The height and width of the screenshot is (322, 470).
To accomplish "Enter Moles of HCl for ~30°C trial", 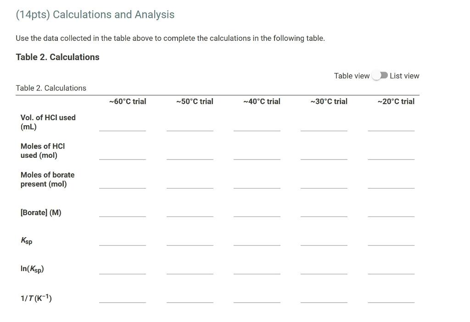I will [324, 158].
